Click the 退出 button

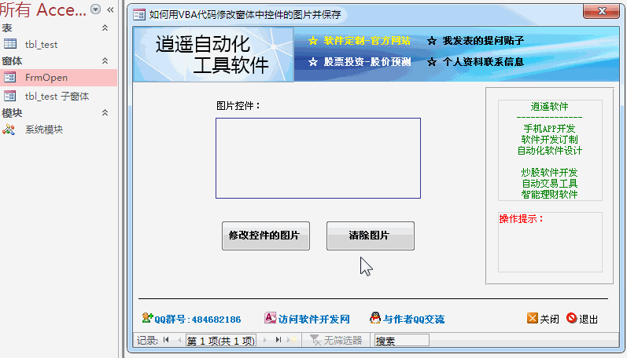(x=588, y=320)
